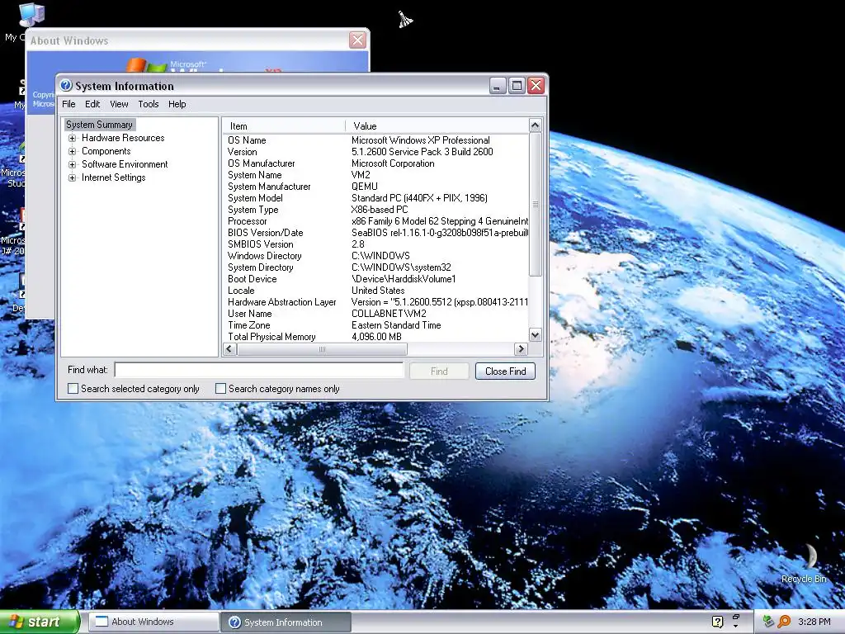Expand the Hardware Resources node
Image resolution: width=845 pixels, height=634 pixels.
[73, 138]
